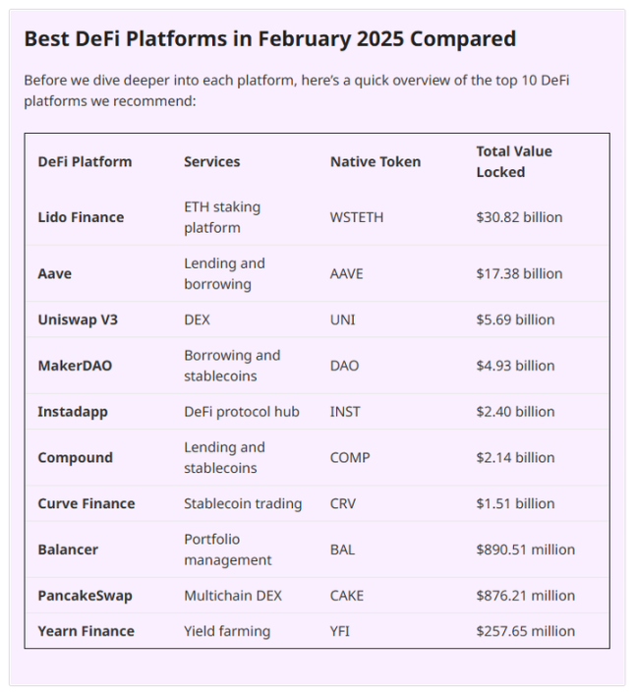Click the Balancer platform name

pyautogui.click(x=68, y=550)
